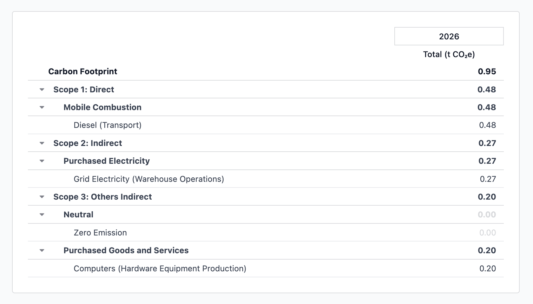Open the Computers (Hardware Equipment Production) entry
Screen dimensions: 533x304
(160, 269)
